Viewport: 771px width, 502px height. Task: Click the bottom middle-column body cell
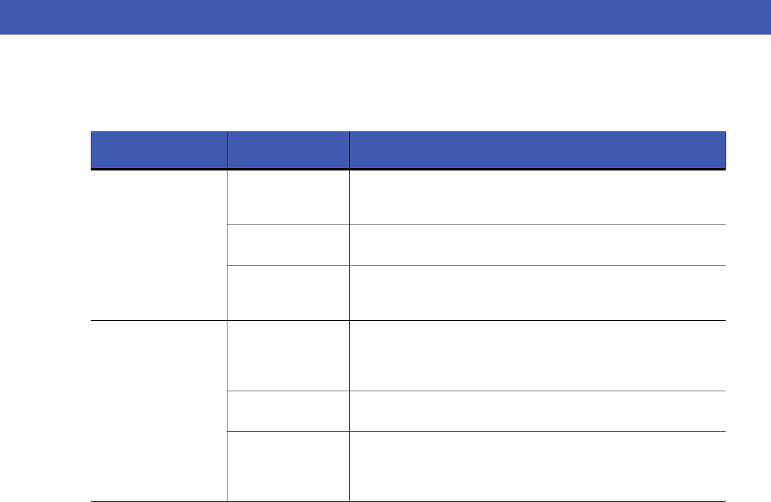[287, 466]
